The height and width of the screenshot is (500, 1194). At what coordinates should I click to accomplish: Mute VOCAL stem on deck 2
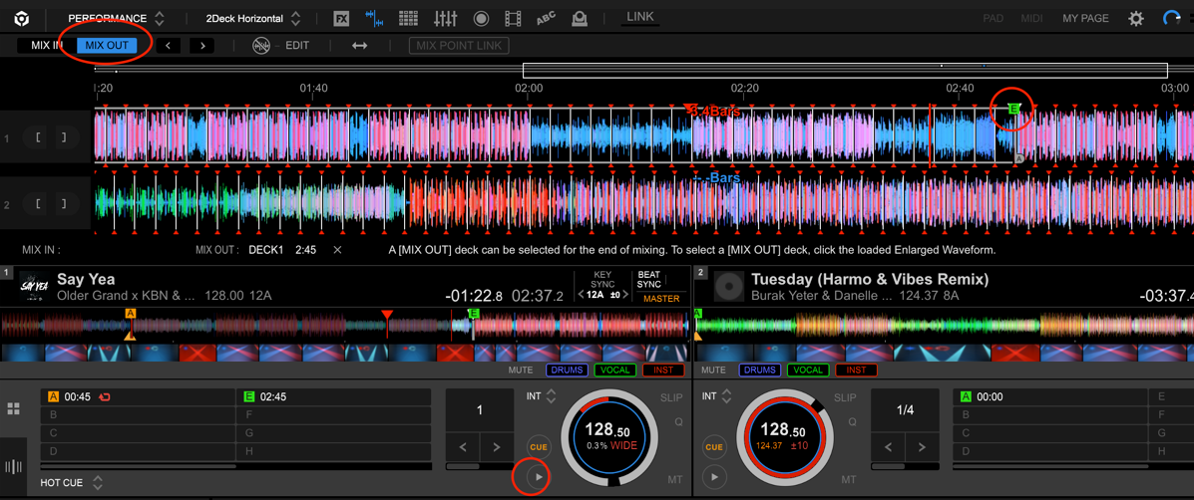[808, 371]
